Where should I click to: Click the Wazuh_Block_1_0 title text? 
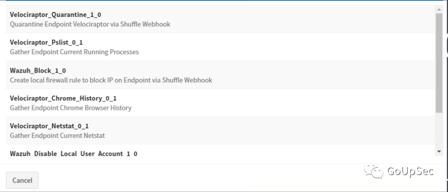pyautogui.click(x=38, y=71)
